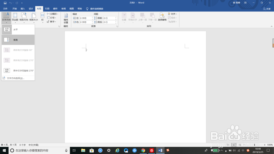
Task: Open the Selection Pane (选择窗格)
Action: coord(162,17)
